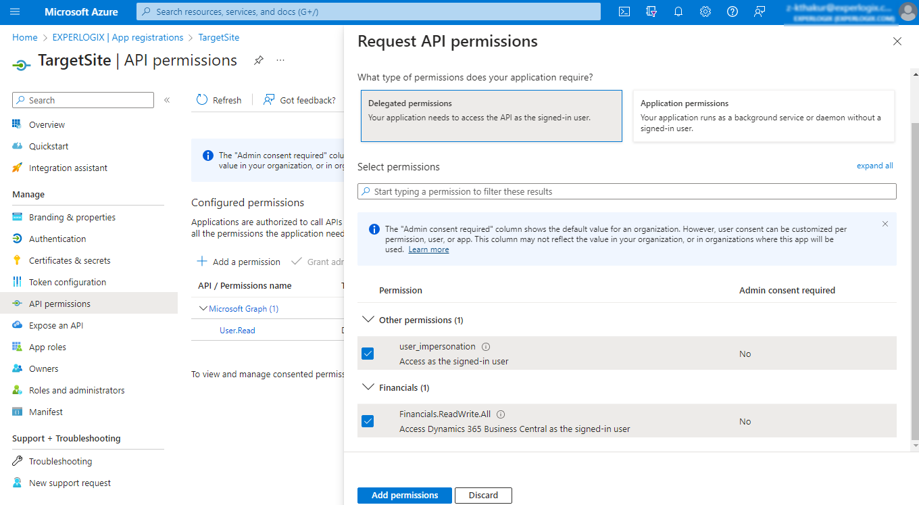
Task: Click the User.Read permission link
Action: (x=237, y=331)
